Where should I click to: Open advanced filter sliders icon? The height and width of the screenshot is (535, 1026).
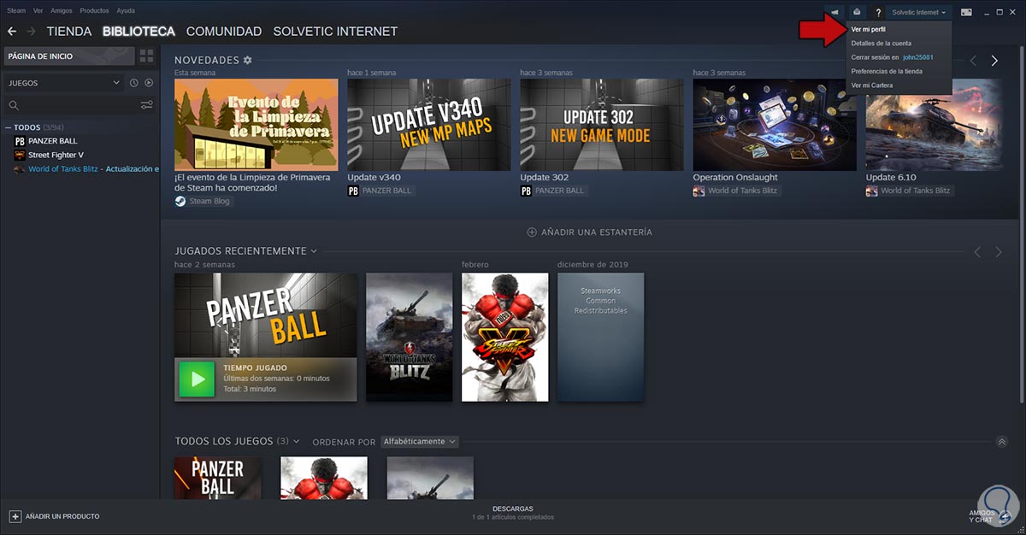147,105
